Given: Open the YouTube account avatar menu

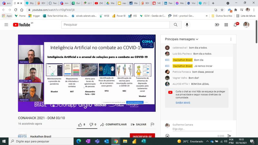Looking at the screenshot, I should coord(246,25).
